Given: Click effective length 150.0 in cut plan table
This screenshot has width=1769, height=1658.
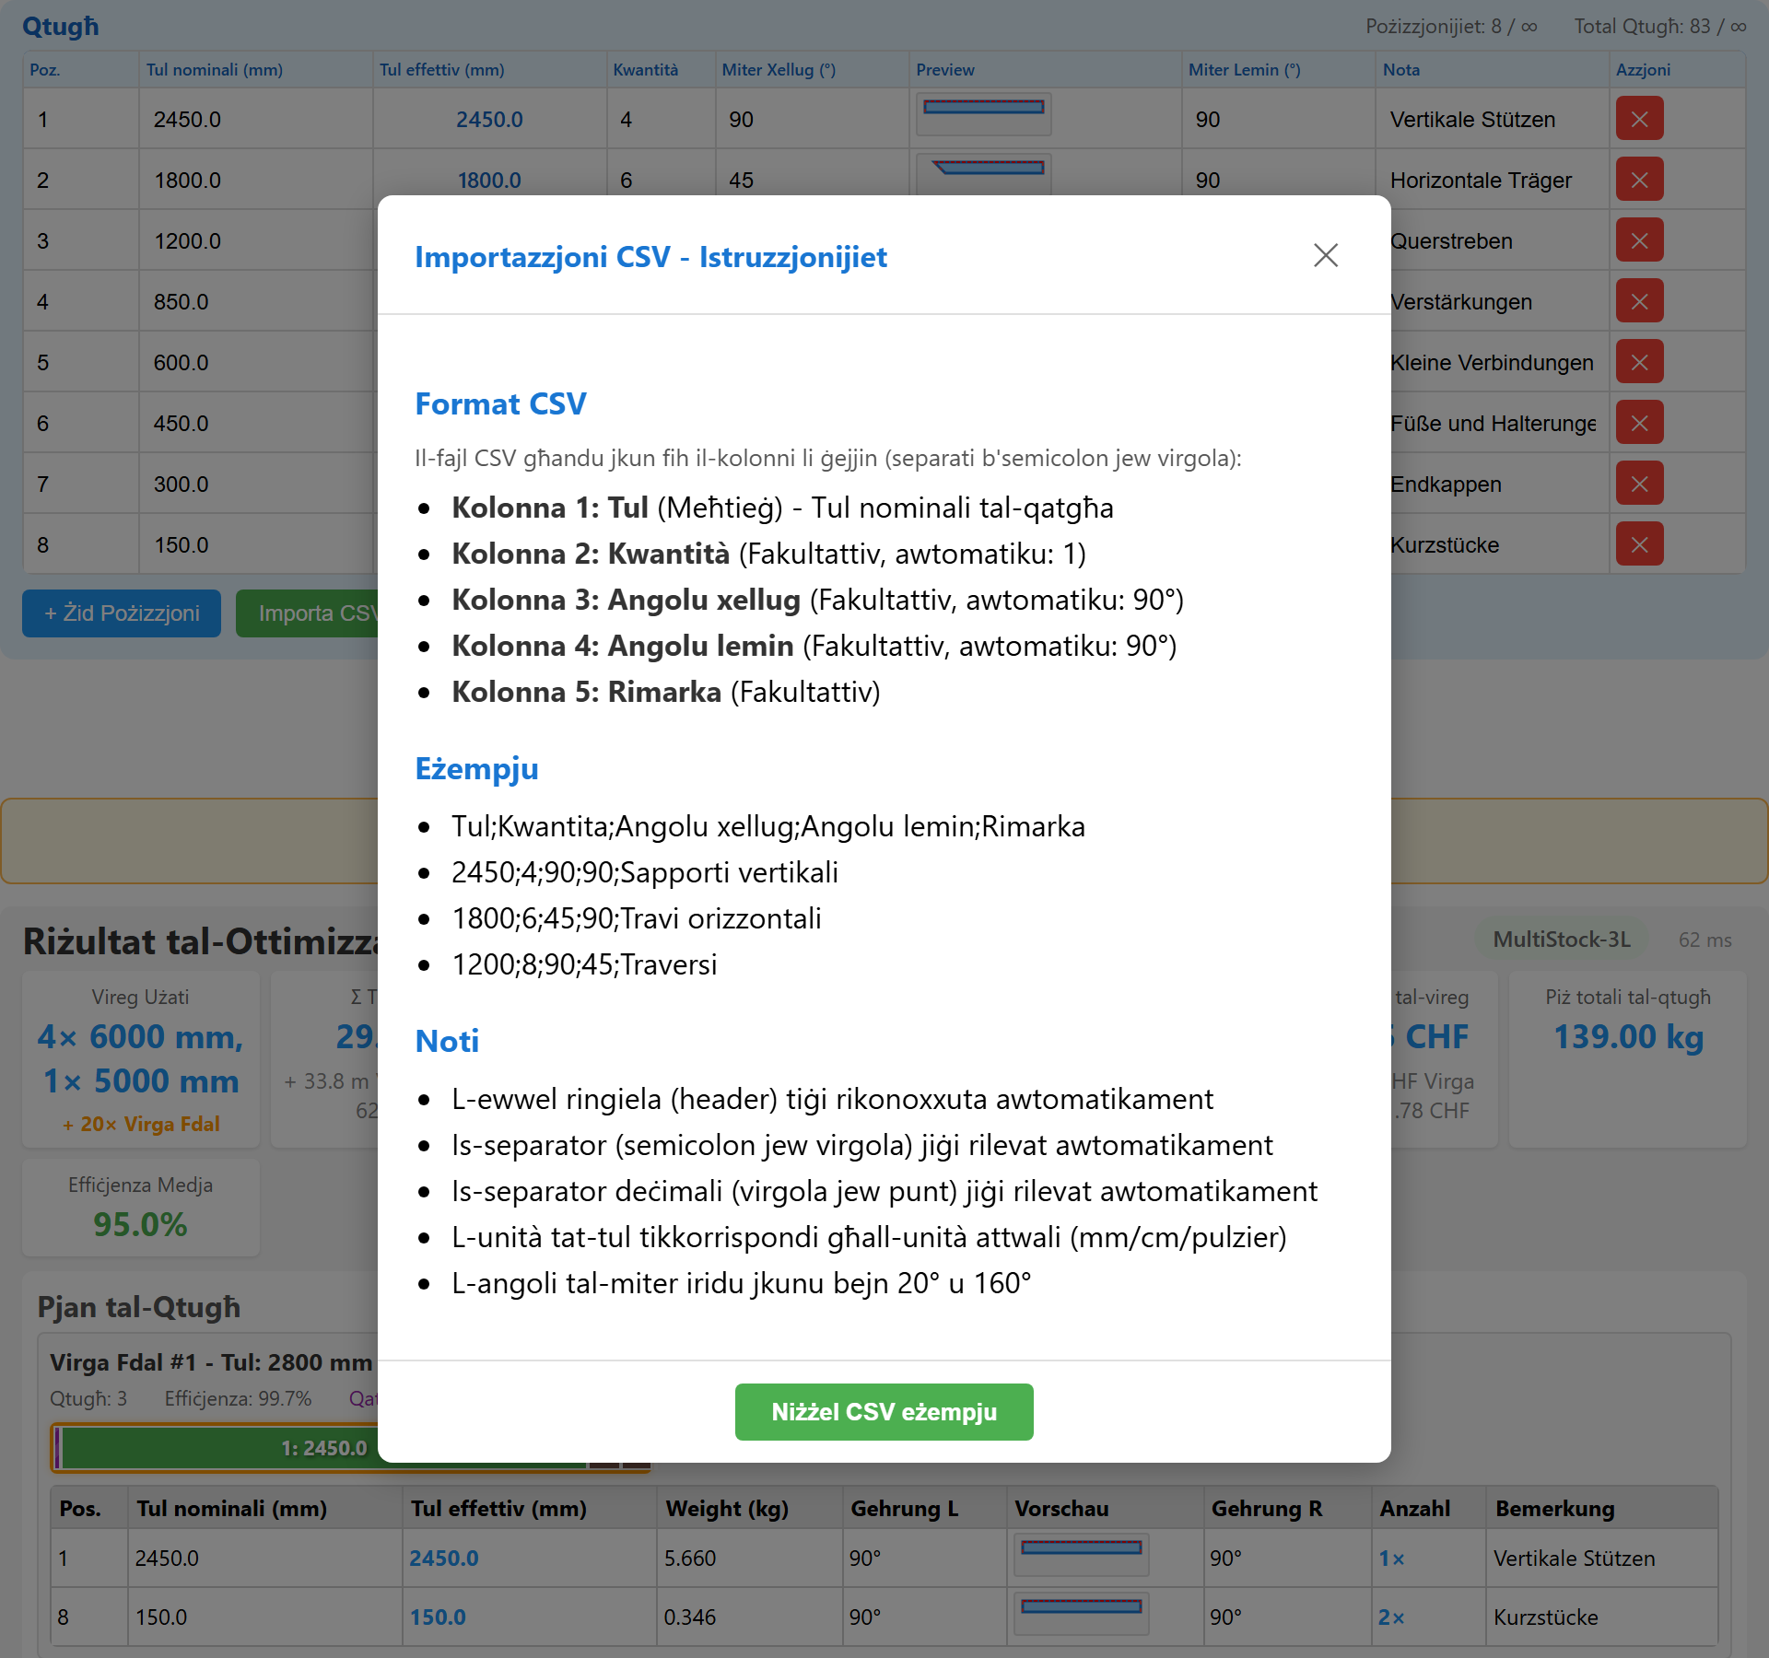Looking at the screenshot, I should click(x=437, y=1617).
